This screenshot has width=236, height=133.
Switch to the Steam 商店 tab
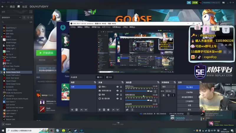point(12,7)
